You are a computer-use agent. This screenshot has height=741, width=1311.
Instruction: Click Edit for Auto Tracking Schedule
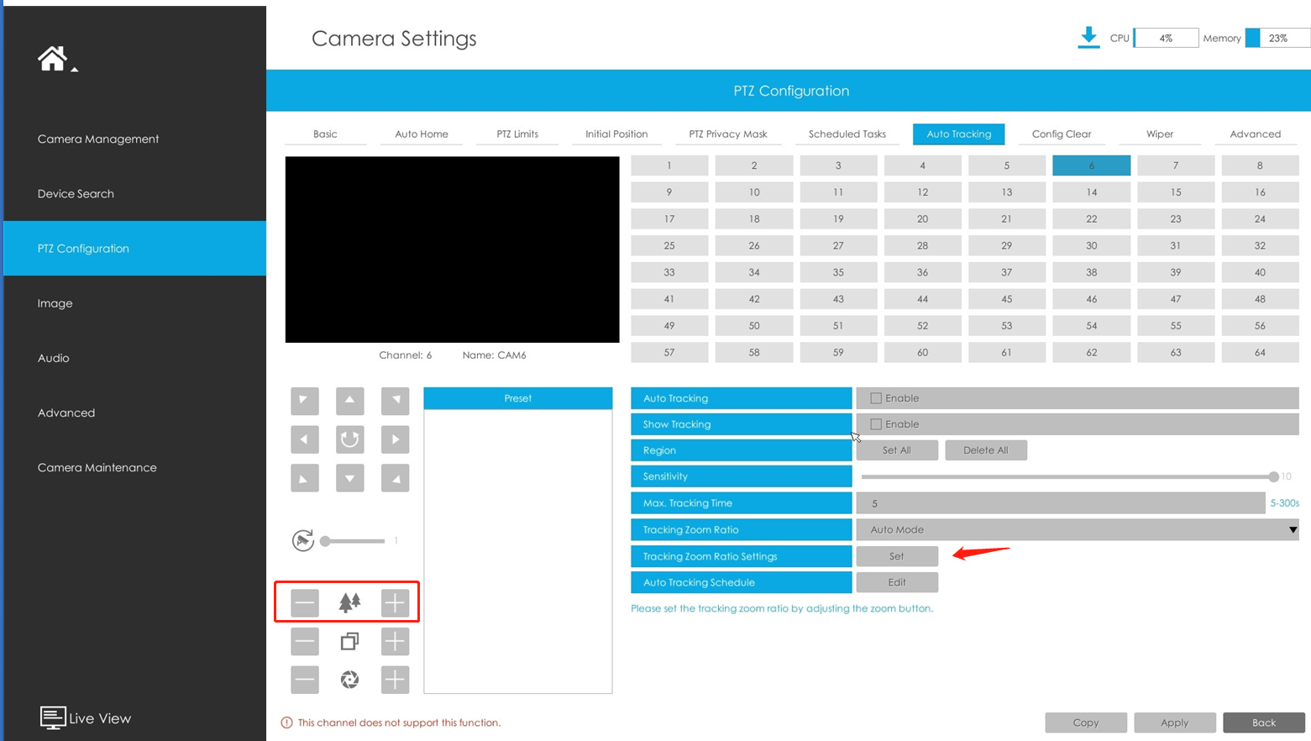[897, 582]
